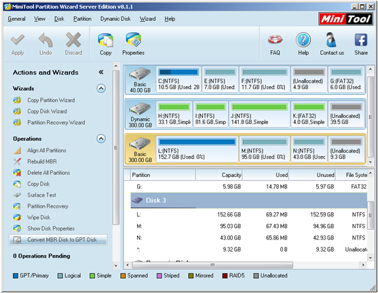The image size is (378, 293).
Task: Sort by the Partition column header
Action: [163, 175]
